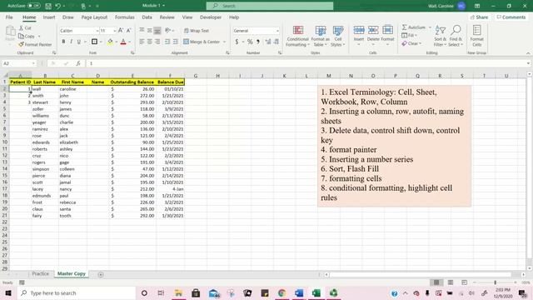Open the font size dropdown

[x=115, y=31]
